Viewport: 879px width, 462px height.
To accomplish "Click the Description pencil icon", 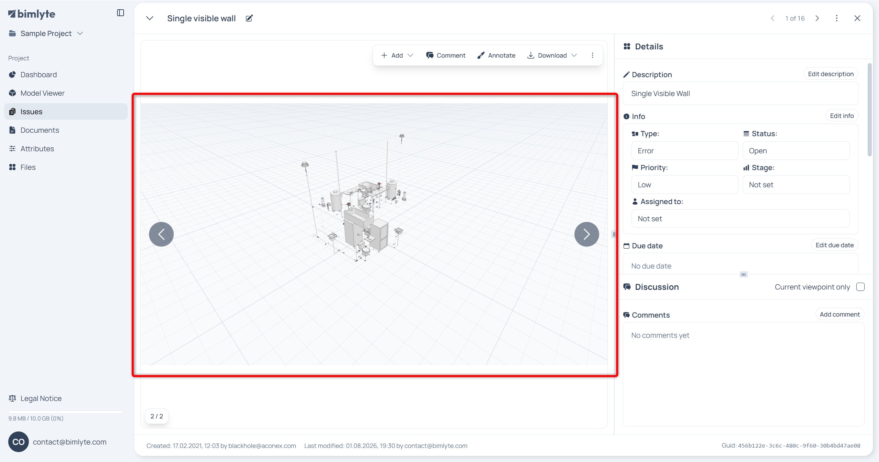I will pos(626,75).
